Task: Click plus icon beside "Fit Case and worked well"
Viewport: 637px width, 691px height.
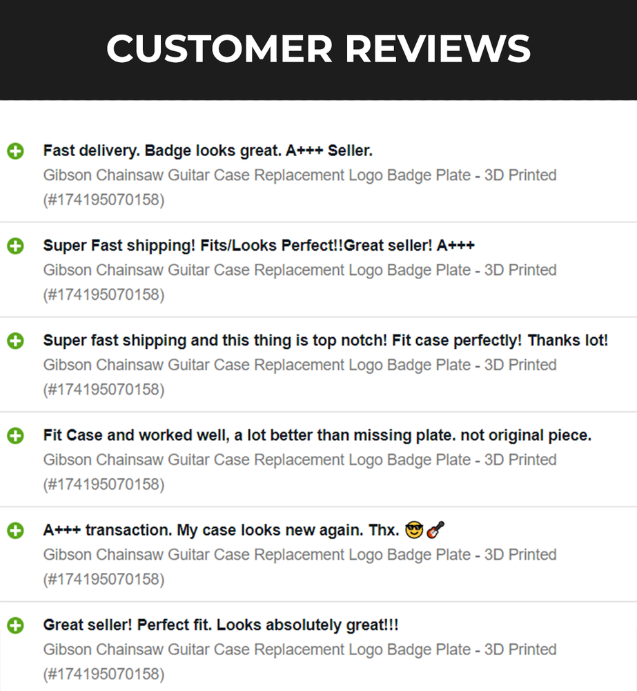Action: point(15,435)
